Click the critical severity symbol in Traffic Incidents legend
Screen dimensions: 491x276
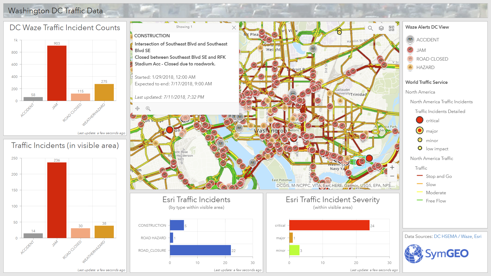(419, 120)
